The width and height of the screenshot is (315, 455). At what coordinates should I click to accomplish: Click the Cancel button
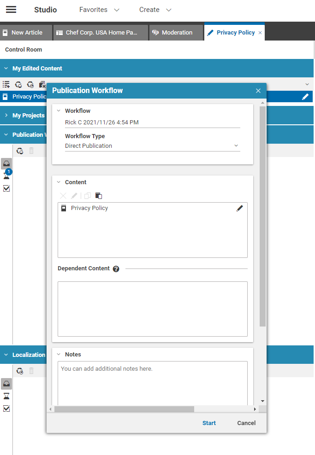coord(246,423)
